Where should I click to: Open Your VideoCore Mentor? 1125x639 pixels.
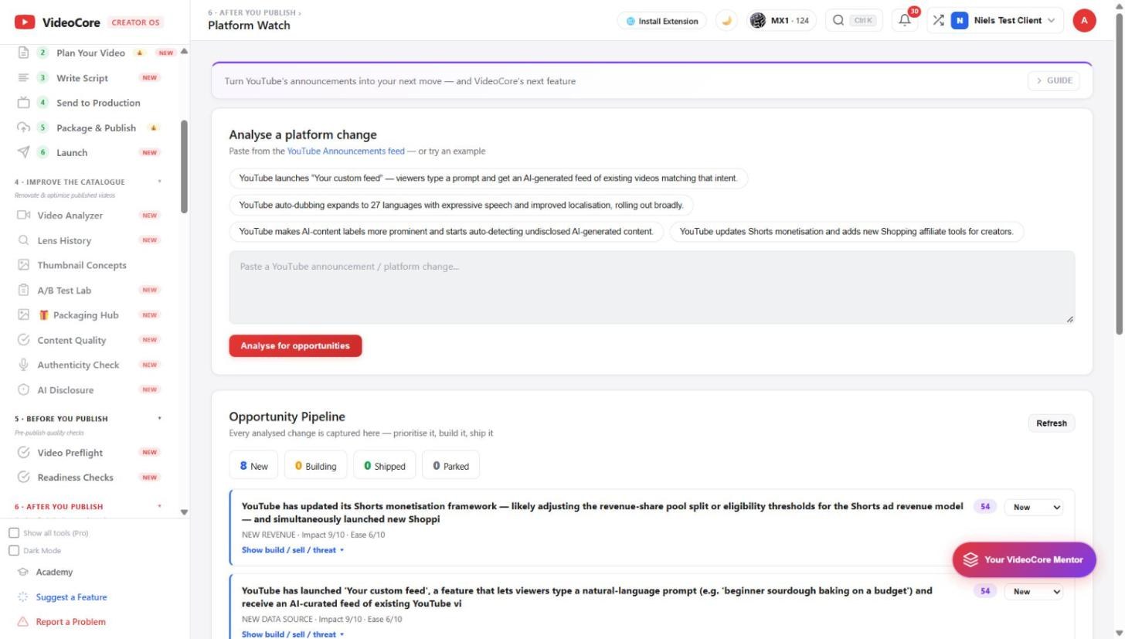1024,560
